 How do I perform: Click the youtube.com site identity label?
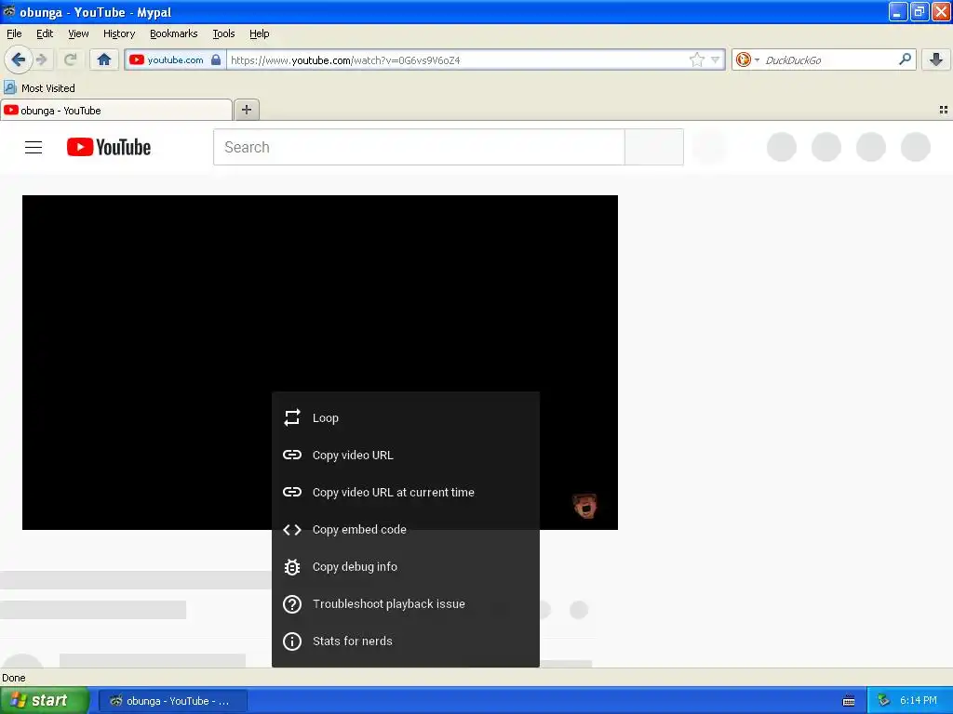click(175, 59)
